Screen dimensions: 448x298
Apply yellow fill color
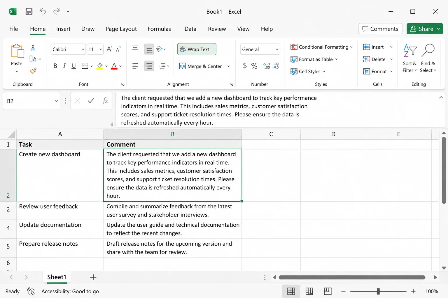[x=100, y=66]
